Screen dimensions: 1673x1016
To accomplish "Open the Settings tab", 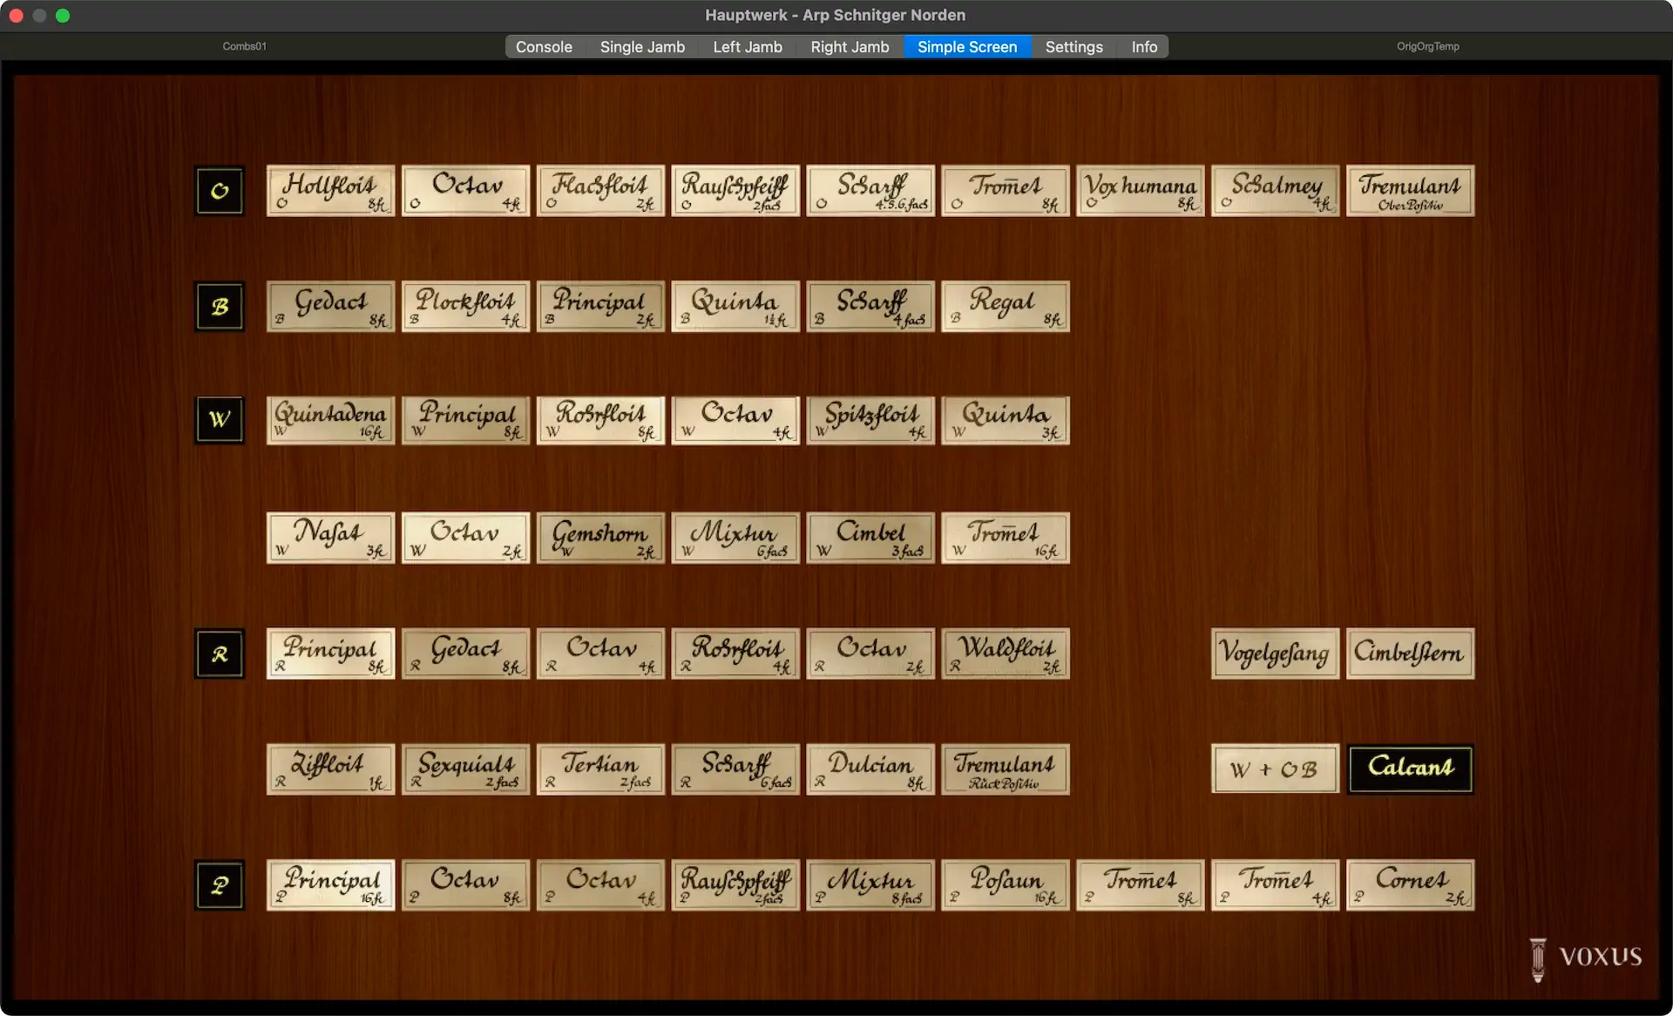I will click(1074, 47).
